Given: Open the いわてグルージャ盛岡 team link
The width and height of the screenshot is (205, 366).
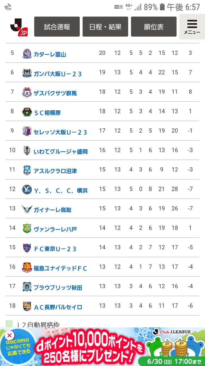Looking at the screenshot, I should point(60,152).
